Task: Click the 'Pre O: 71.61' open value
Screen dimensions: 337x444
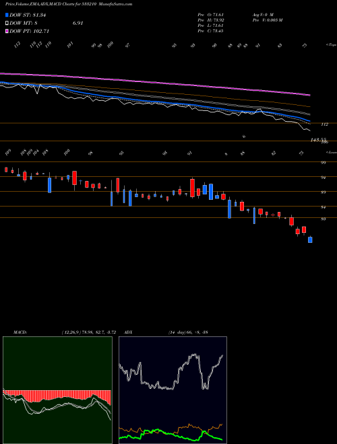Action: (210, 14)
